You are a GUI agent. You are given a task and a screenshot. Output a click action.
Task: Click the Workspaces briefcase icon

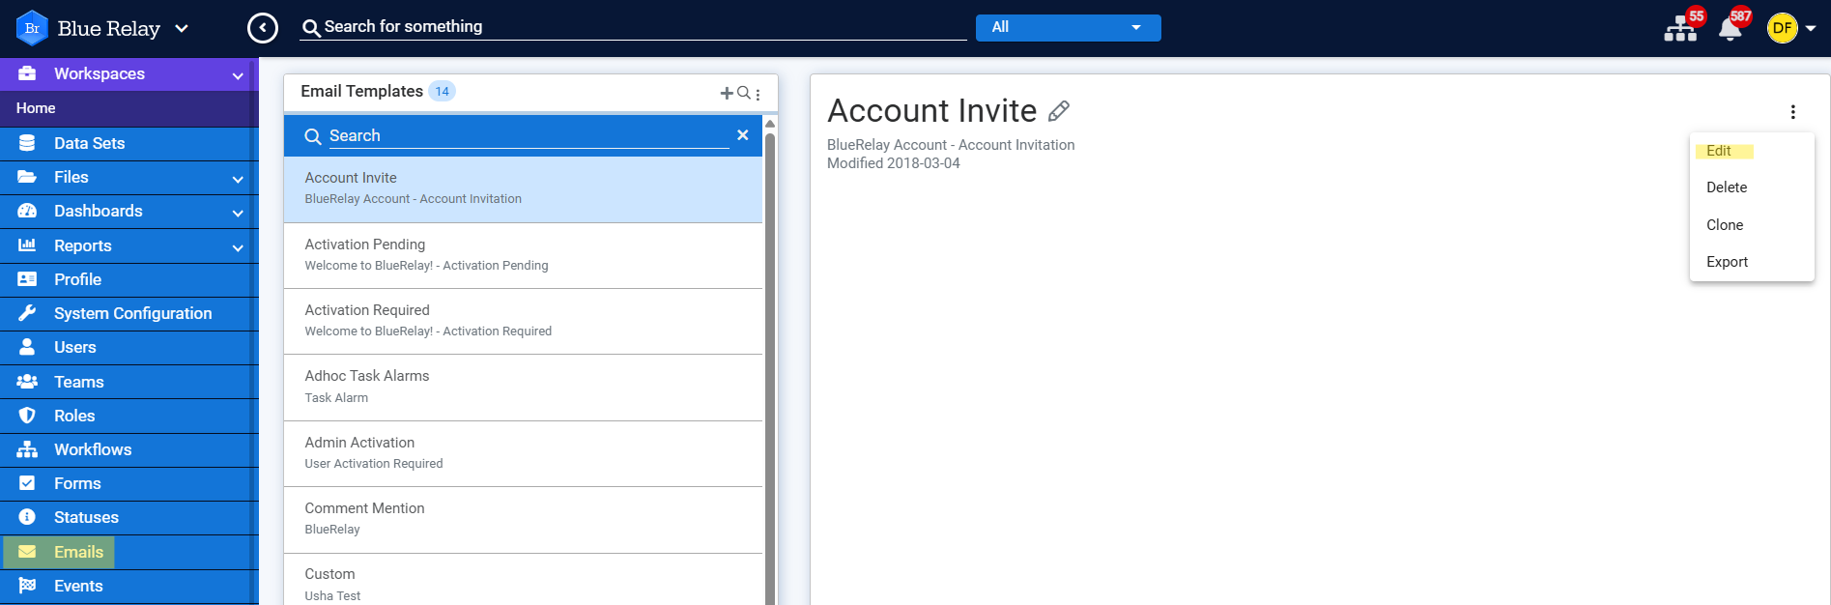pos(27,73)
